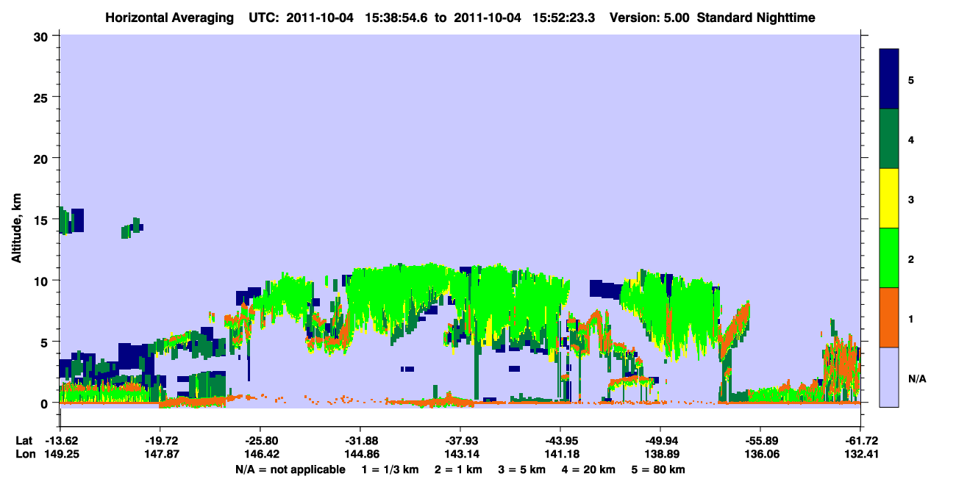Click the orange colorbar segment labeled 1

click(890, 317)
